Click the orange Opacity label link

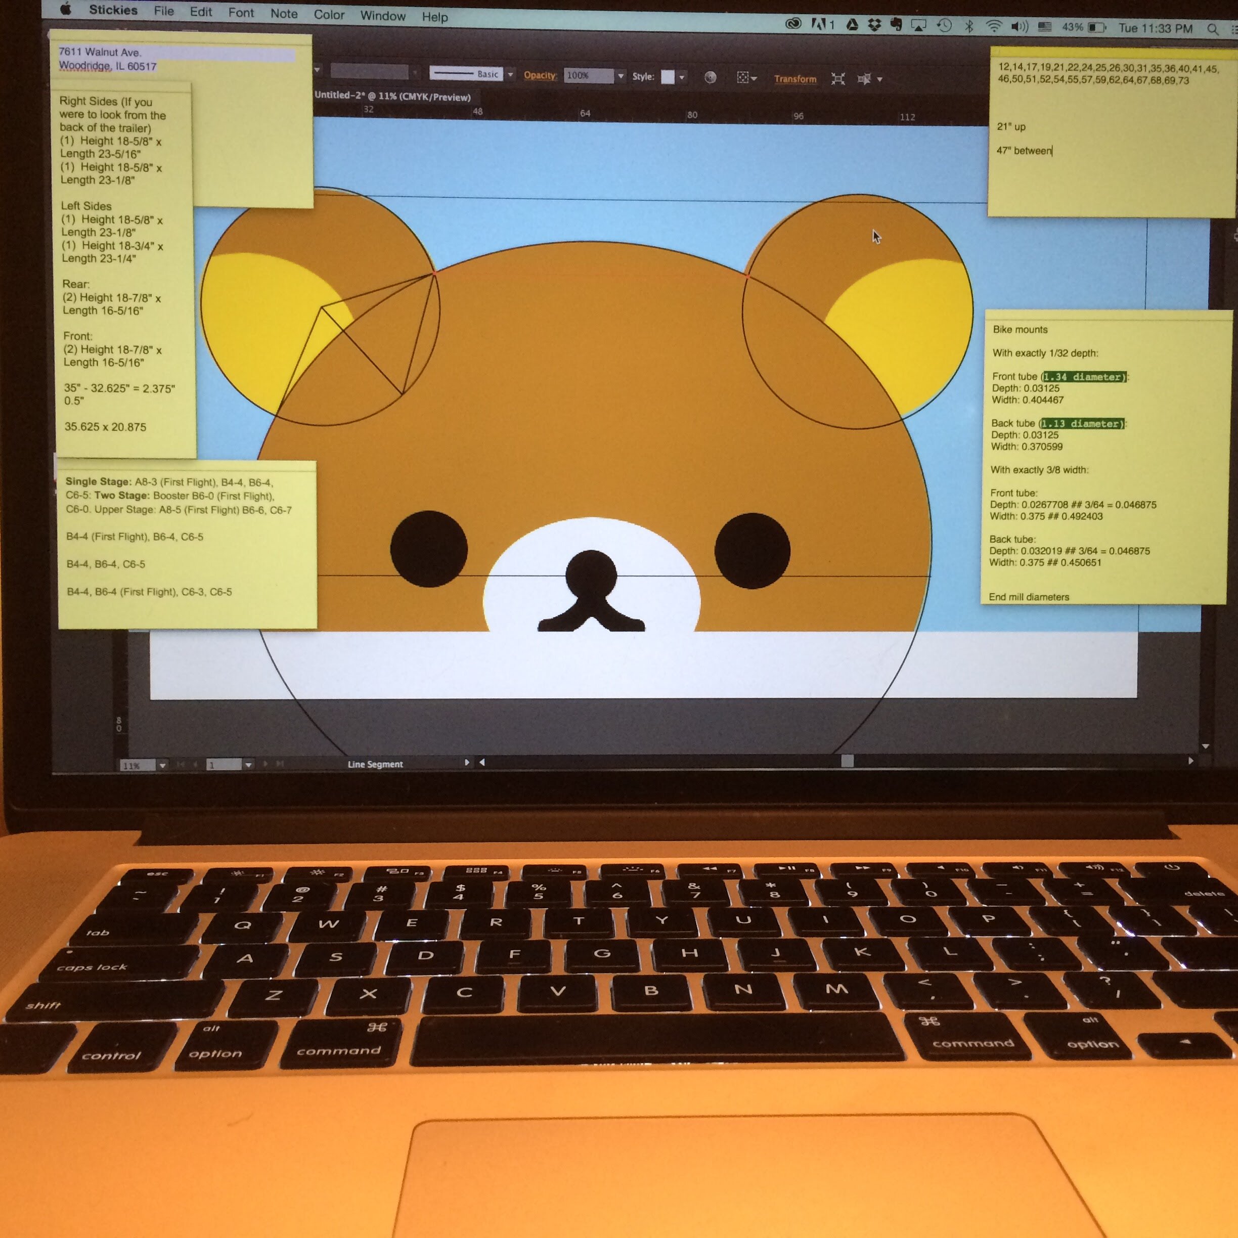[x=540, y=75]
